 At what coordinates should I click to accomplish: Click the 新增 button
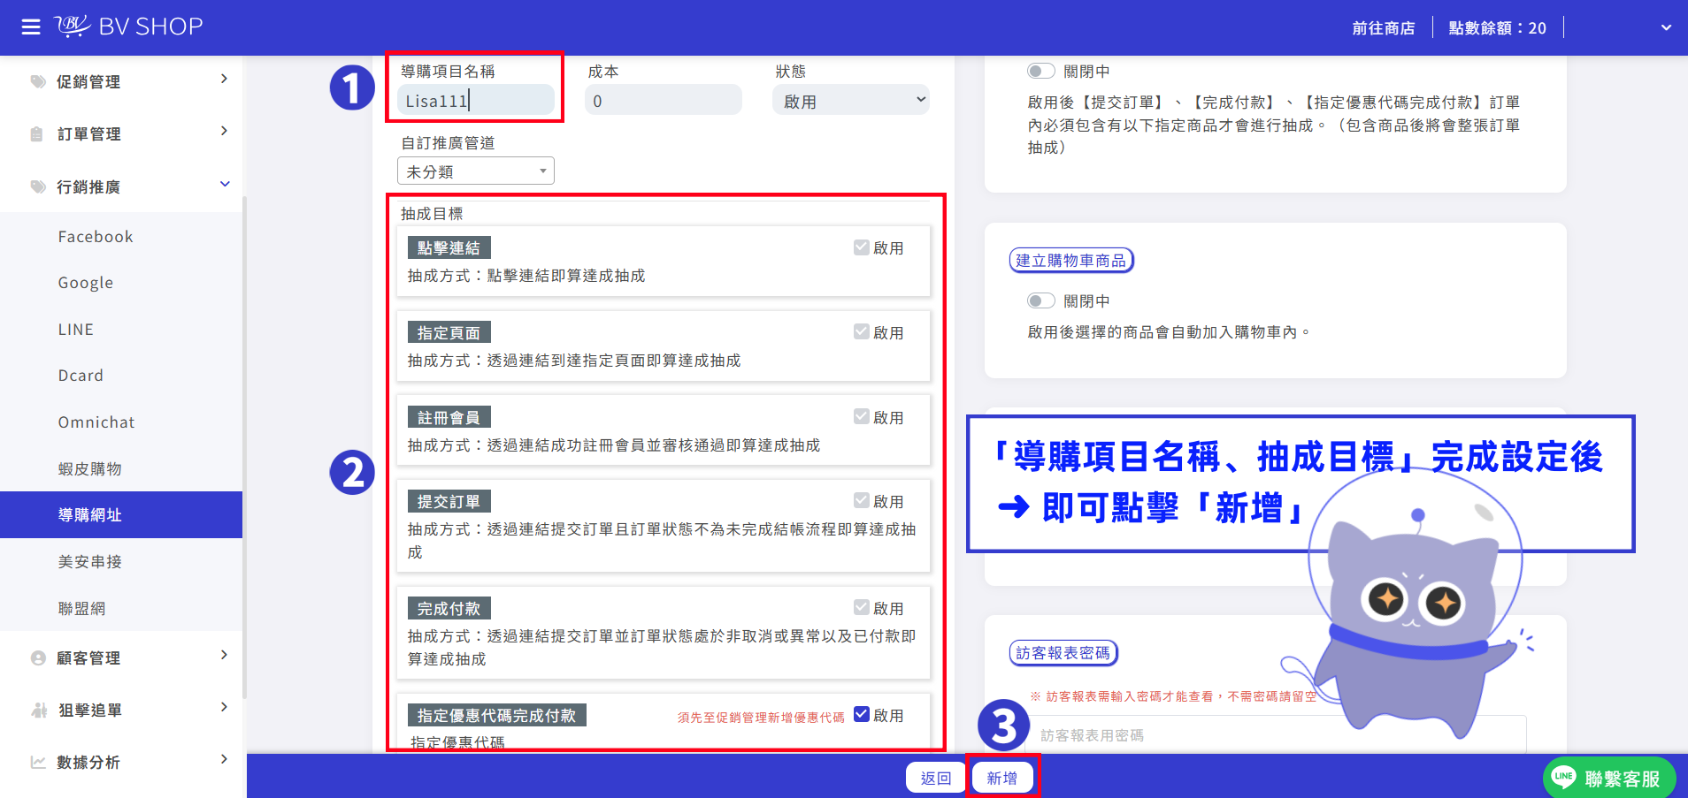tap(1002, 778)
